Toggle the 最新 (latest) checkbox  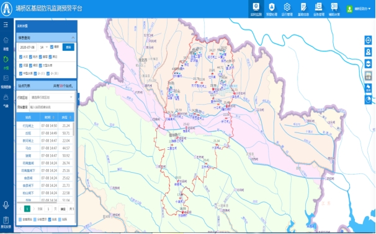[x=51, y=47]
